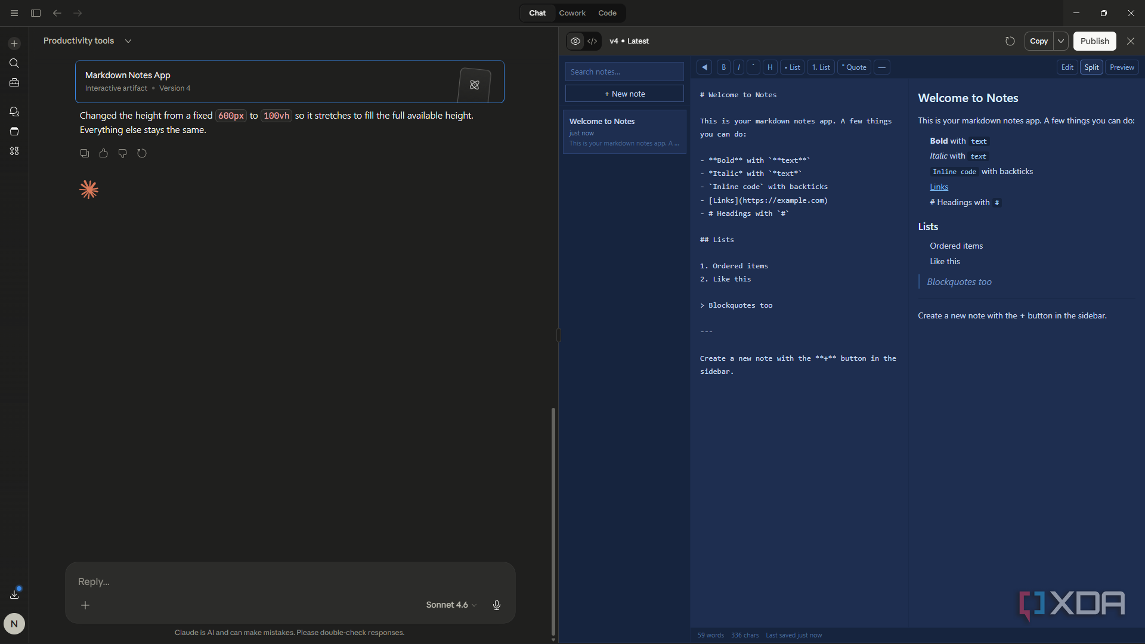Open the chats icon in sidebar
This screenshot has width=1145, height=644.
[14, 112]
